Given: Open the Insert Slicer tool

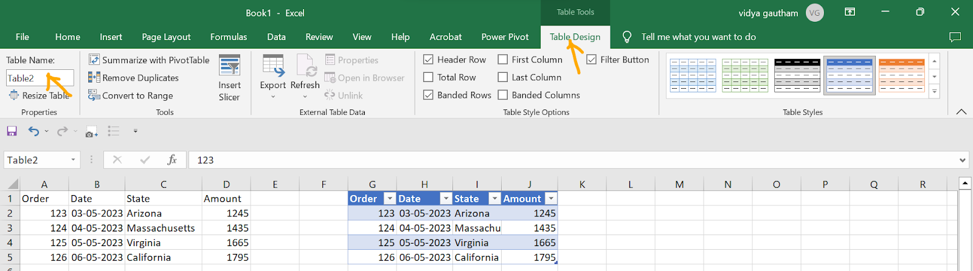Looking at the screenshot, I should coord(229,78).
